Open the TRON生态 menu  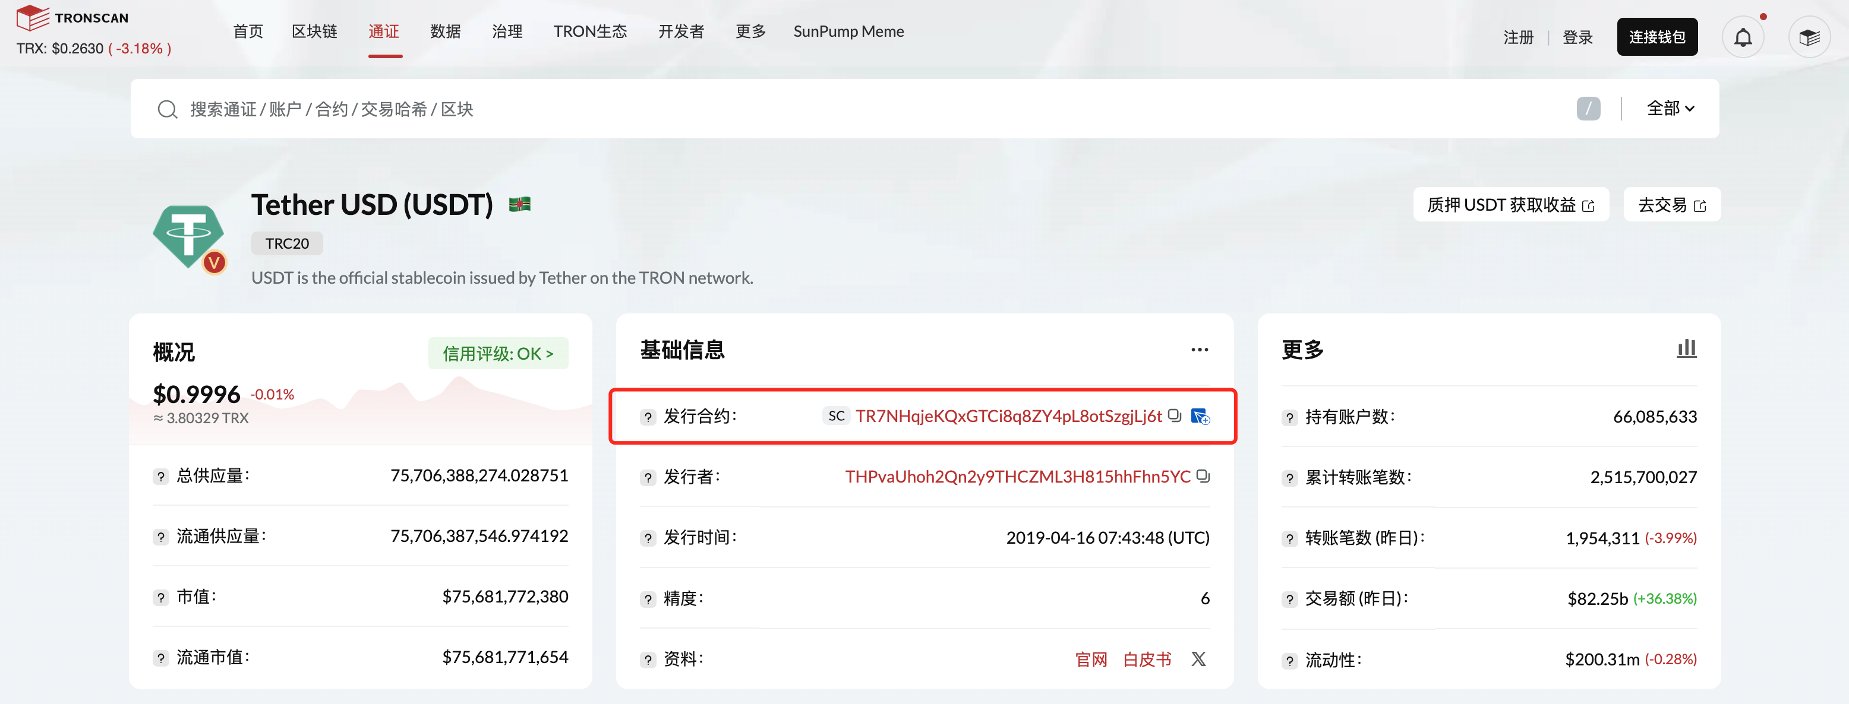[590, 31]
